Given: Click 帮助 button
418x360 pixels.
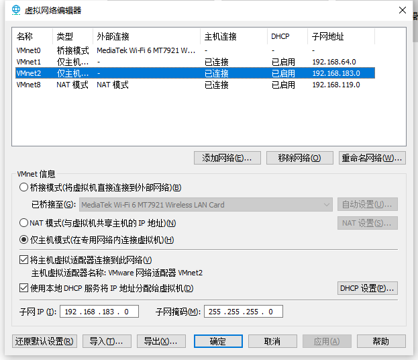Looking at the screenshot, I should (381, 341).
